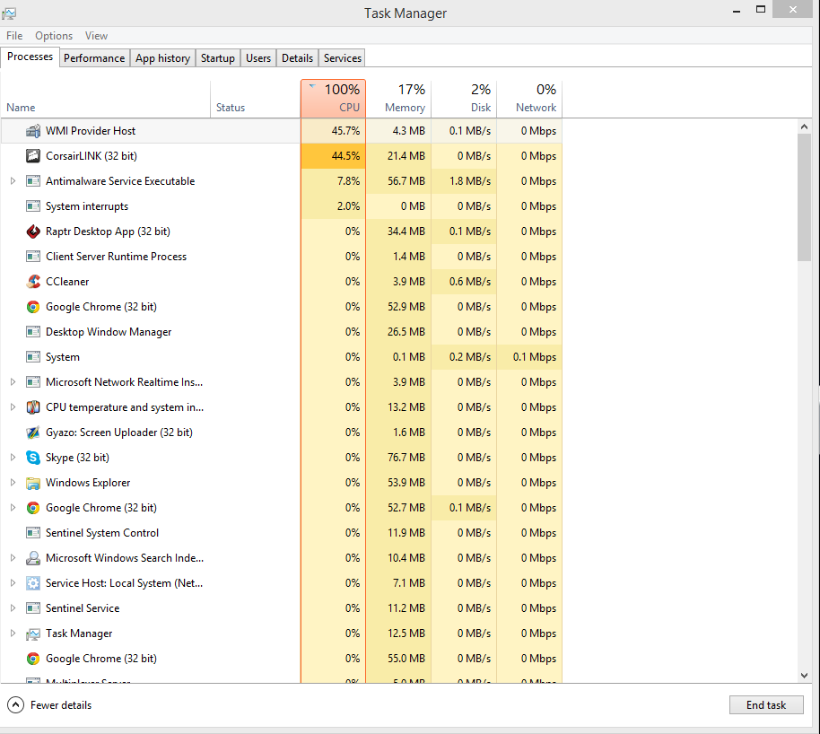The width and height of the screenshot is (820, 734).
Task: Expand the Service Host: Local System group
Action: pos(13,583)
